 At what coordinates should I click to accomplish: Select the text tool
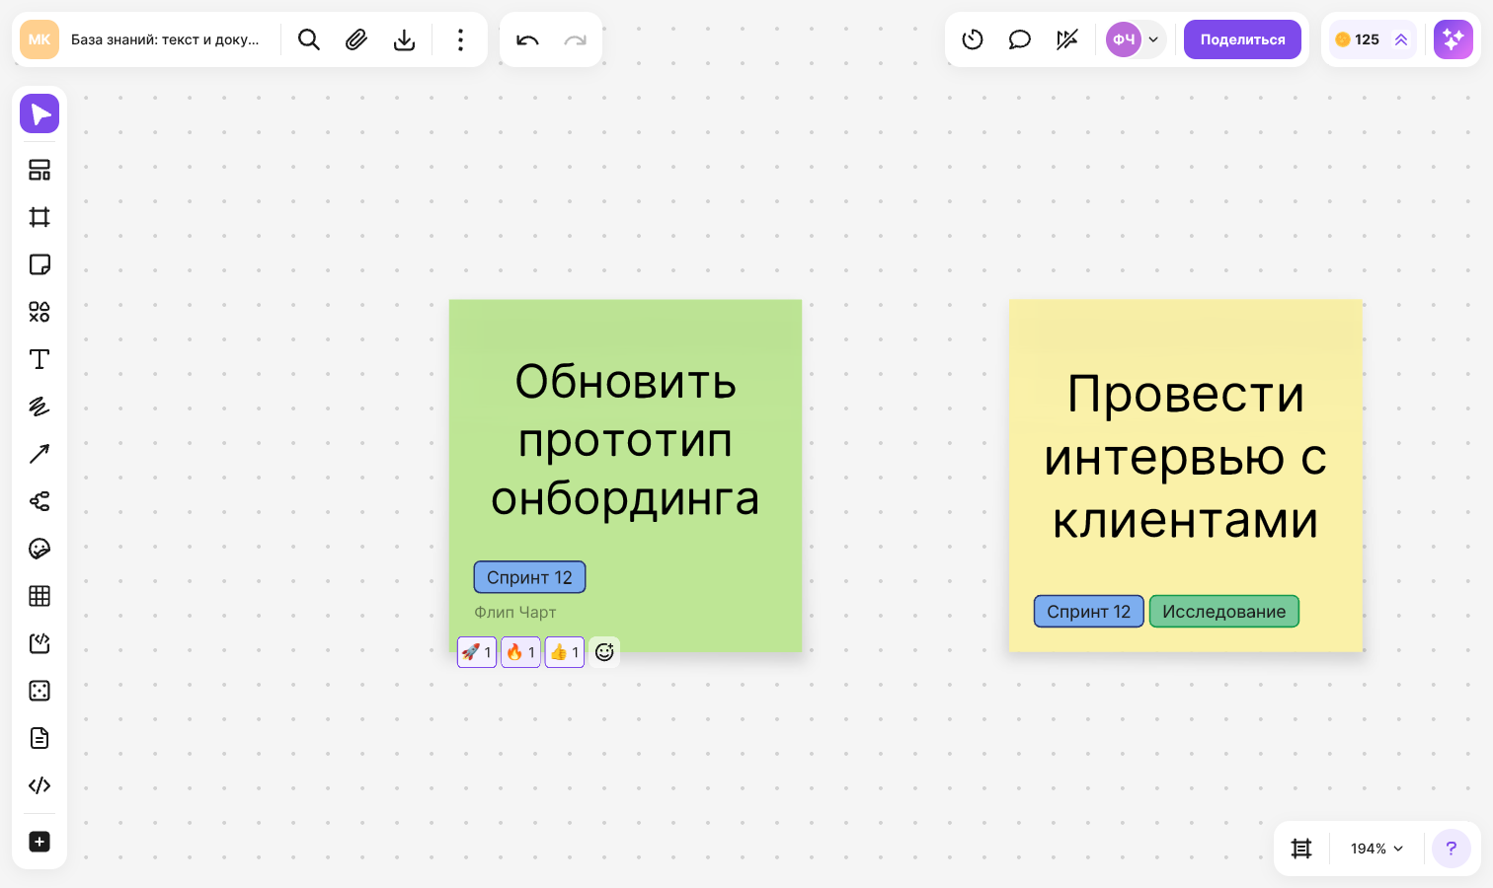[x=39, y=359]
